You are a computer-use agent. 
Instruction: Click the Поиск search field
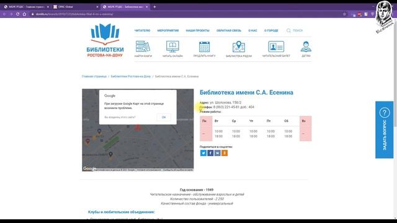click(x=298, y=30)
